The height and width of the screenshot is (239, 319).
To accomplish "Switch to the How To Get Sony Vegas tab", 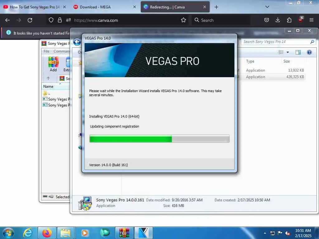I will (x=35, y=7).
